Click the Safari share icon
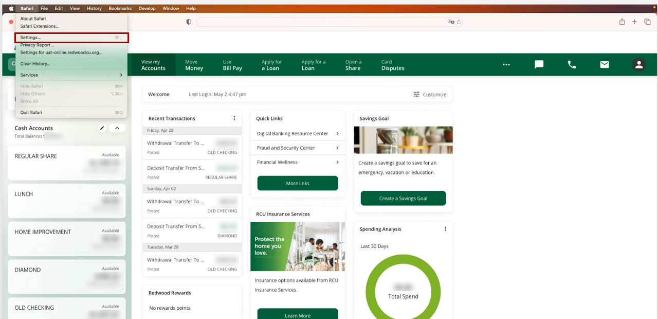Image resolution: width=658 pixels, height=319 pixels. pyautogui.click(x=622, y=22)
